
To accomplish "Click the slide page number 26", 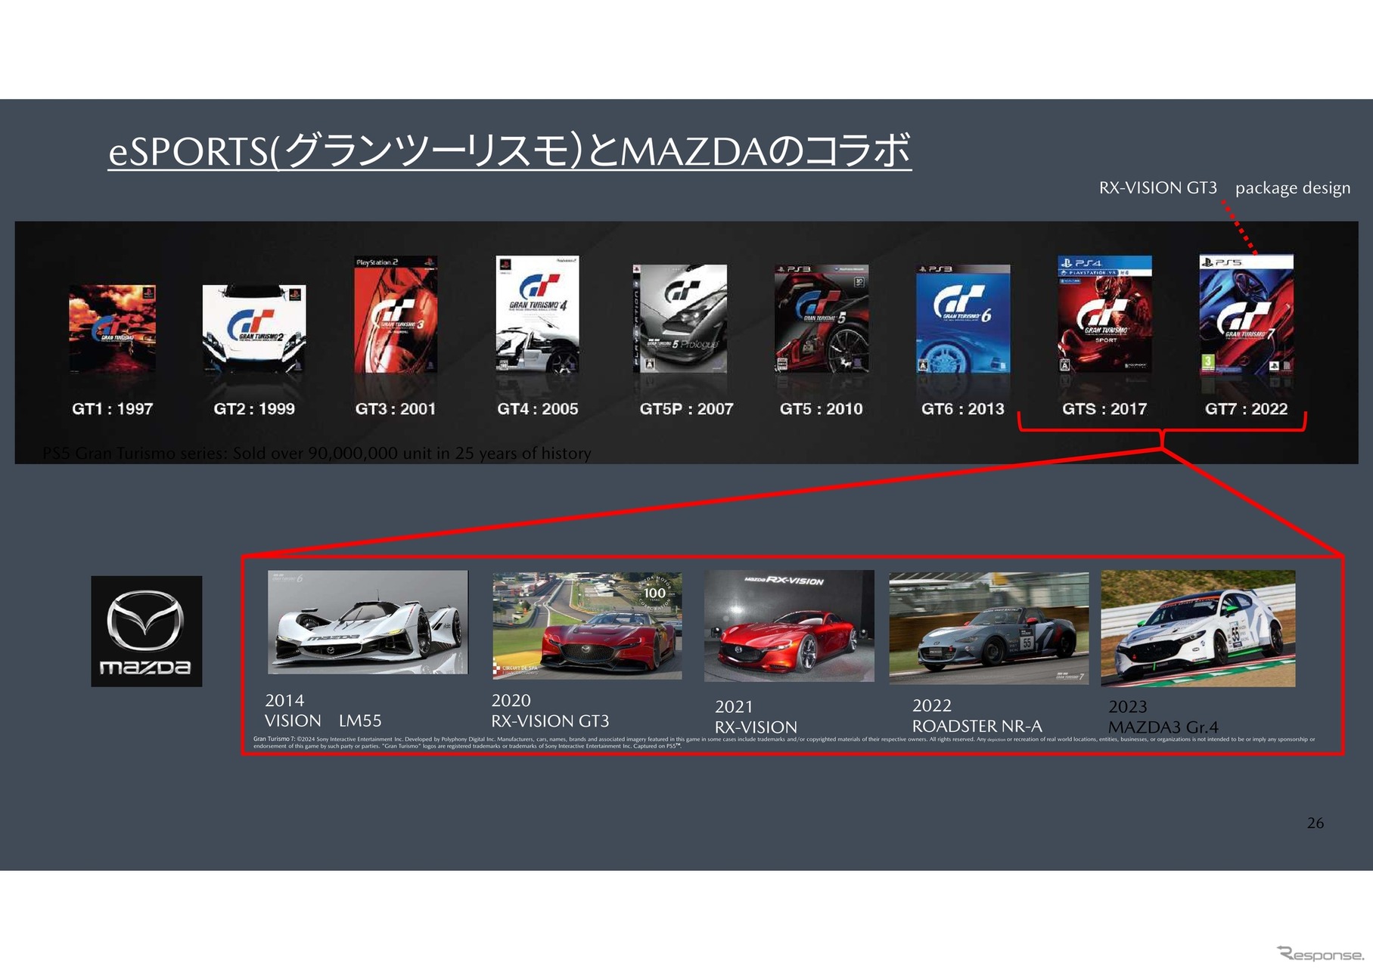I will point(1316,823).
